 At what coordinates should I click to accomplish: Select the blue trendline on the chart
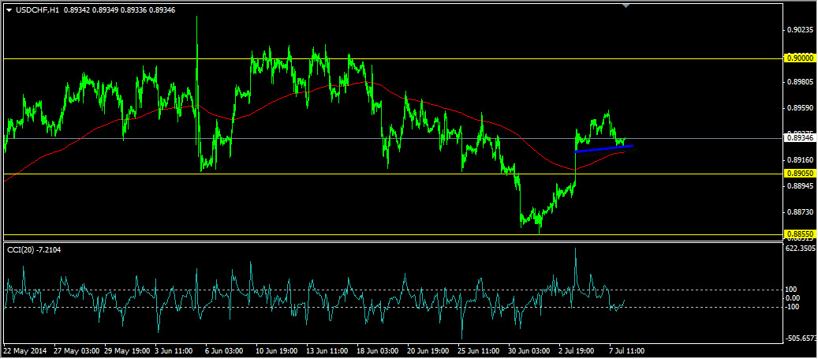tap(603, 148)
